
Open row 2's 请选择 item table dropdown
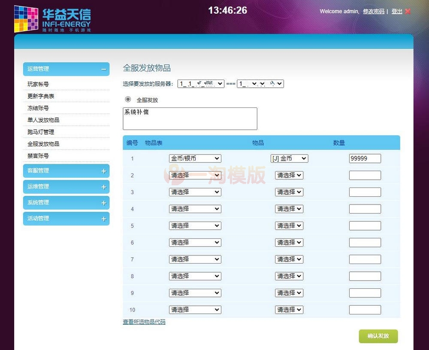[x=195, y=175]
